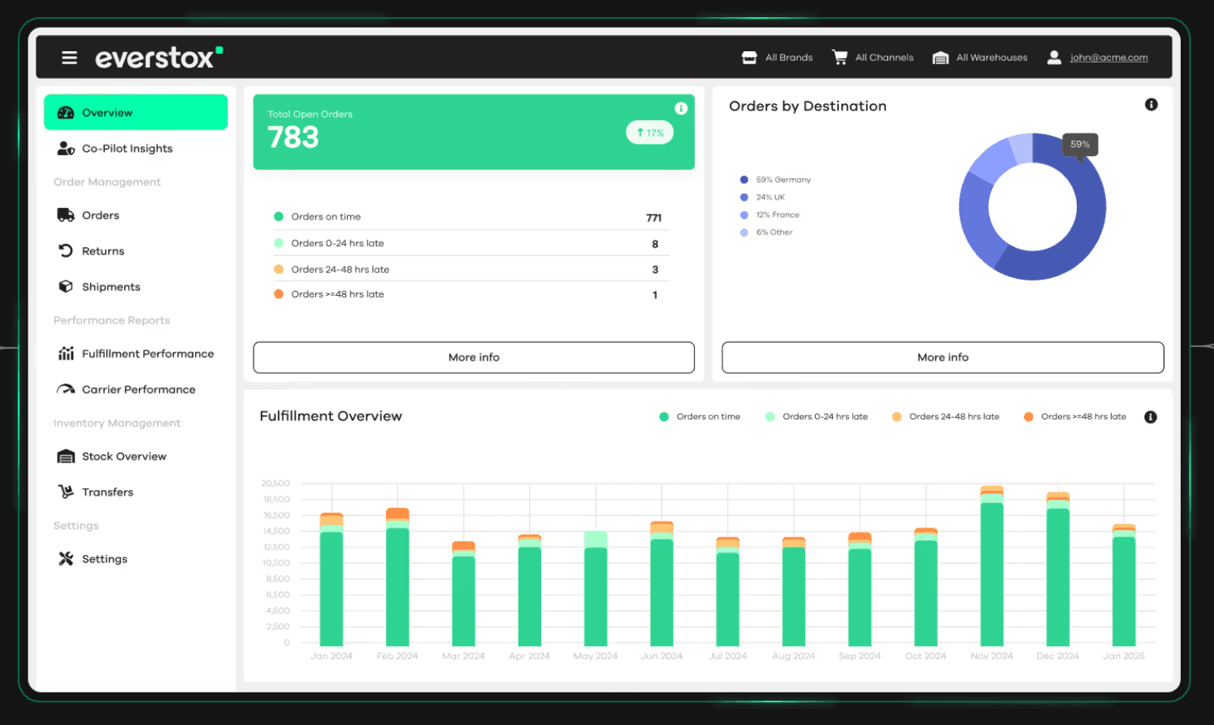Toggle Orders >=48 hrs late chart legend

(x=1075, y=417)
